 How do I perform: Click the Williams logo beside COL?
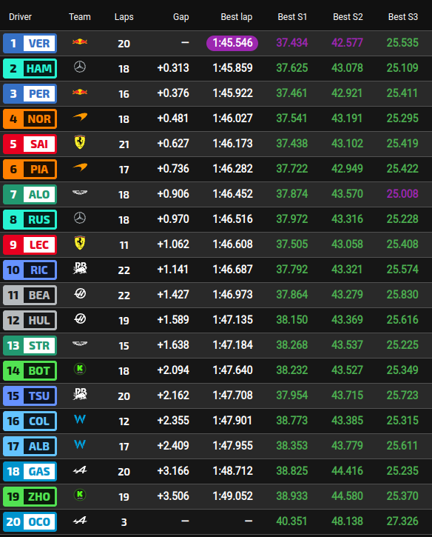tap(80, 419)
